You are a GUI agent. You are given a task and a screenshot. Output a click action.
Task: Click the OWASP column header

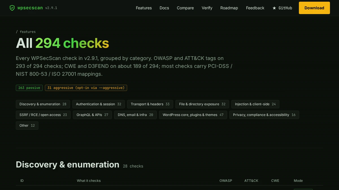(226, 181)
